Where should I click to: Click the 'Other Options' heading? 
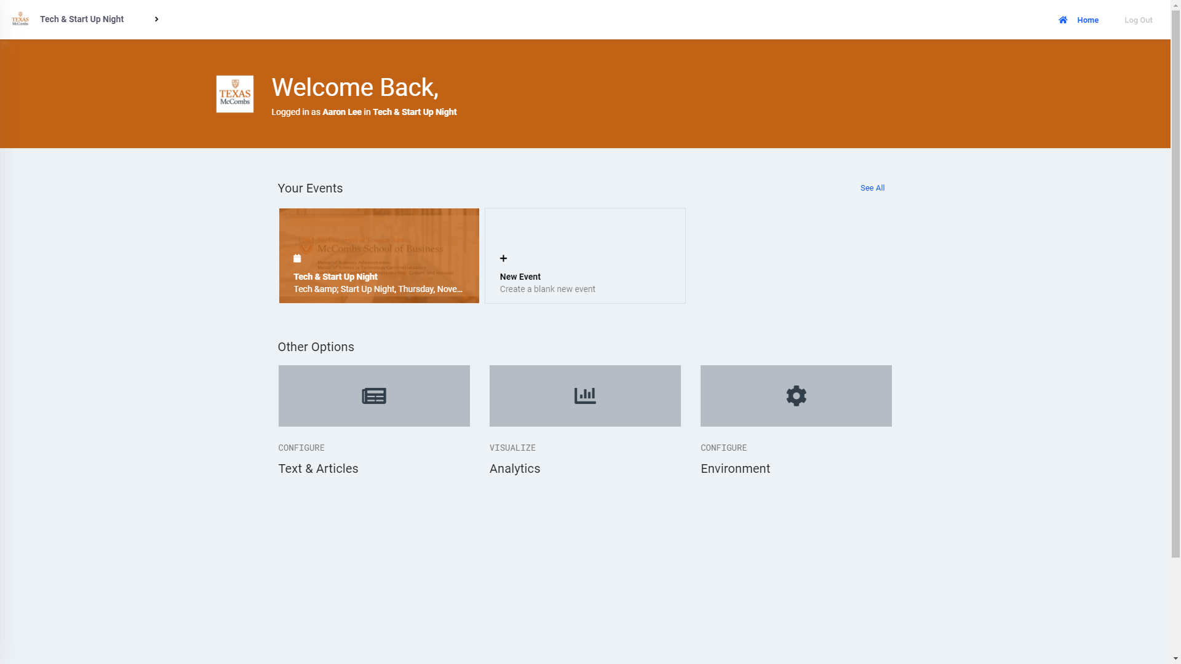[316, 347]
